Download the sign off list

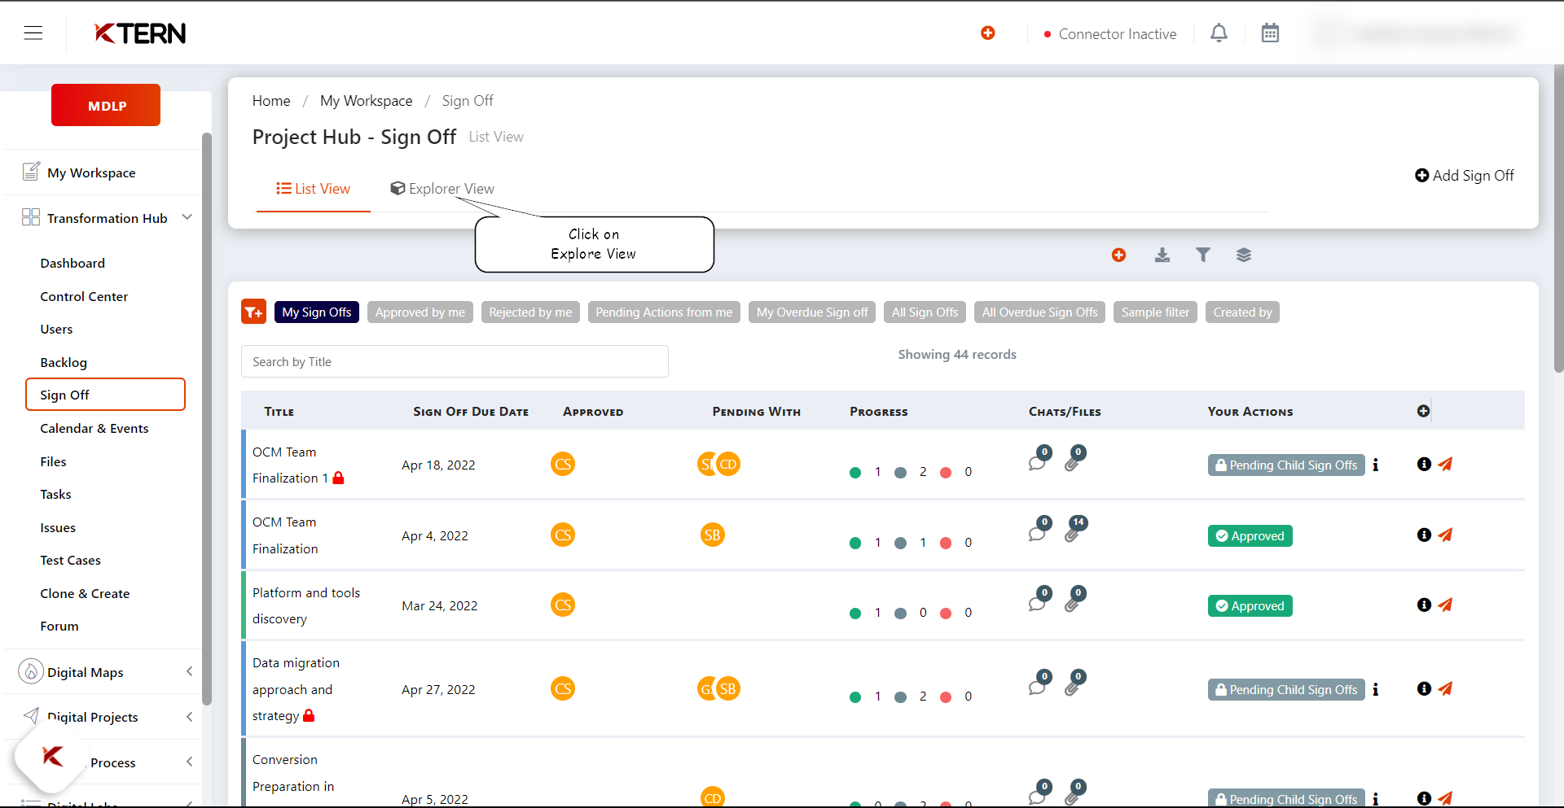[1162, 256]
